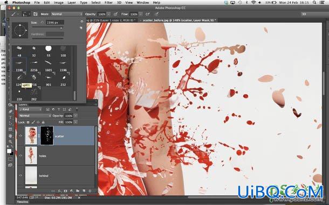Add a layer mask via Layers panel footer

(x=66, y=191)
